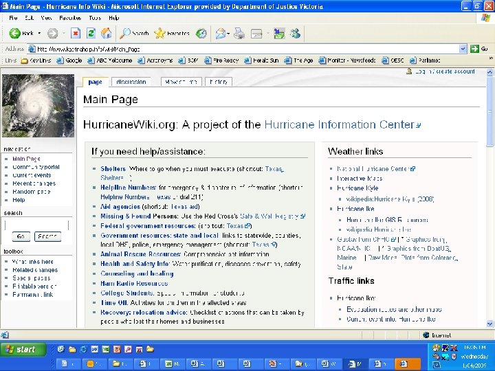Open the Search toolbar button
Image resolution: width=495 pixels, height=371 pixels.
(x=134, y=33)
